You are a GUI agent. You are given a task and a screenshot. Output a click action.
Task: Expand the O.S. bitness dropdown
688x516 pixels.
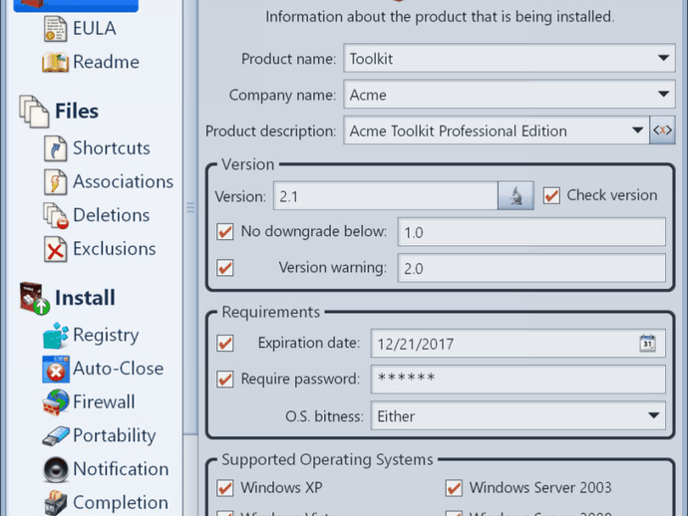[654, 415]
